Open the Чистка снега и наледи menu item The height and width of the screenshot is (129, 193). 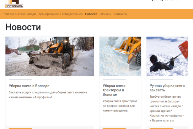(20, 14)
